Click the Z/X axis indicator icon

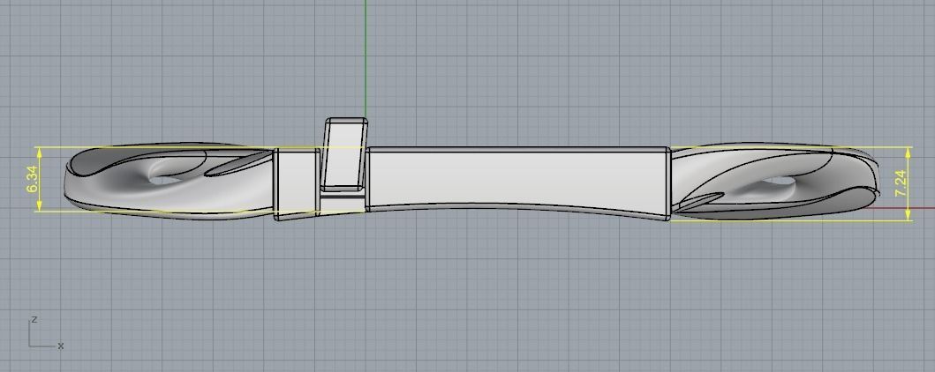tap(45, 333)
